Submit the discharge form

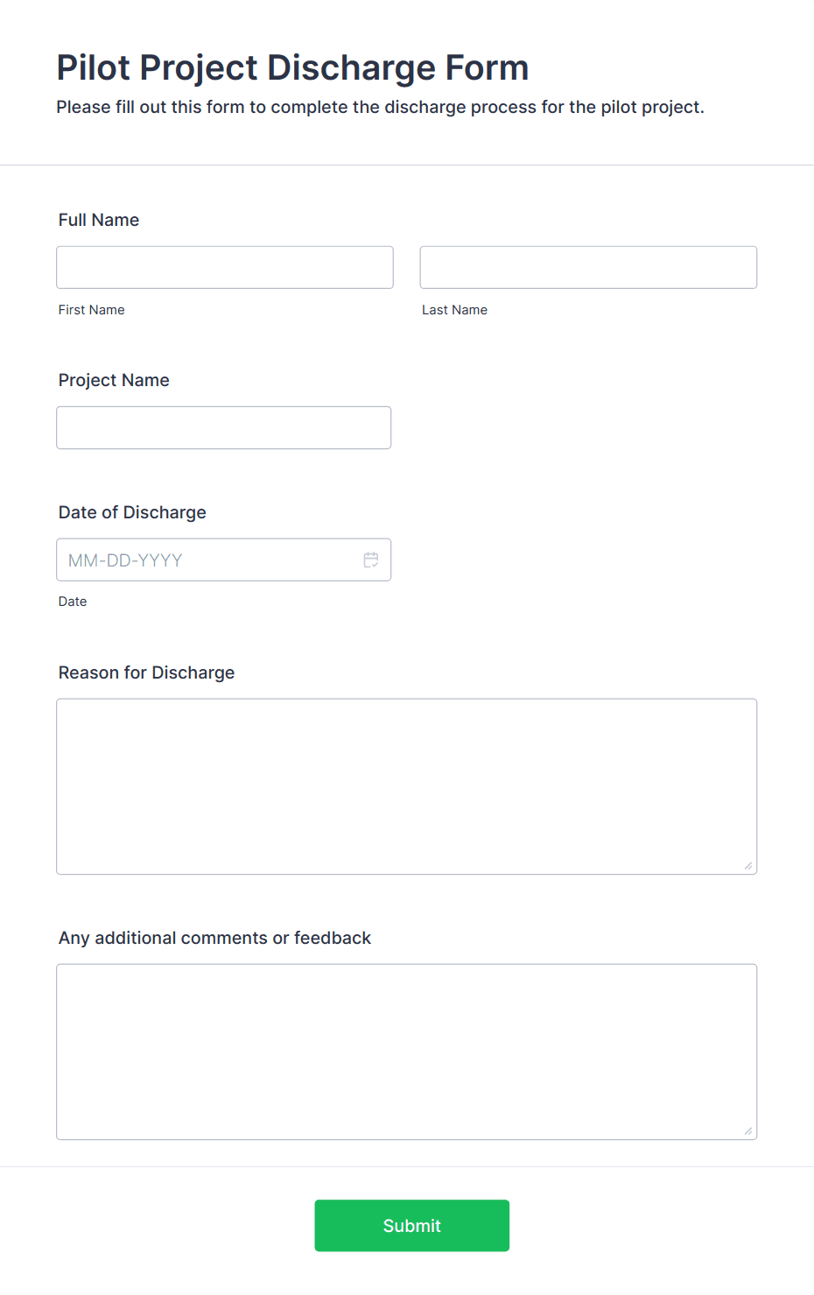click(412, 1225)
